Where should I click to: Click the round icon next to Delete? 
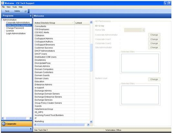pos(25,11)
